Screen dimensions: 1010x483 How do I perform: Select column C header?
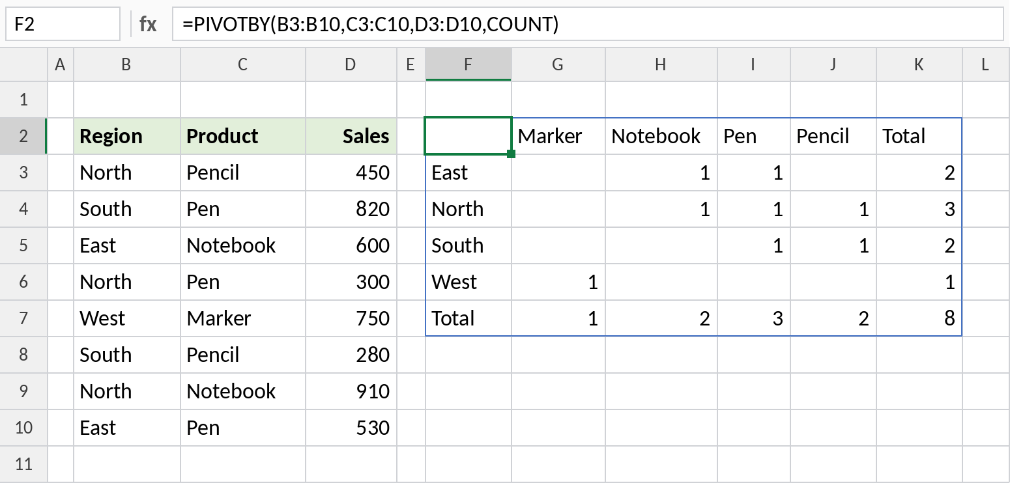(243, 64)
